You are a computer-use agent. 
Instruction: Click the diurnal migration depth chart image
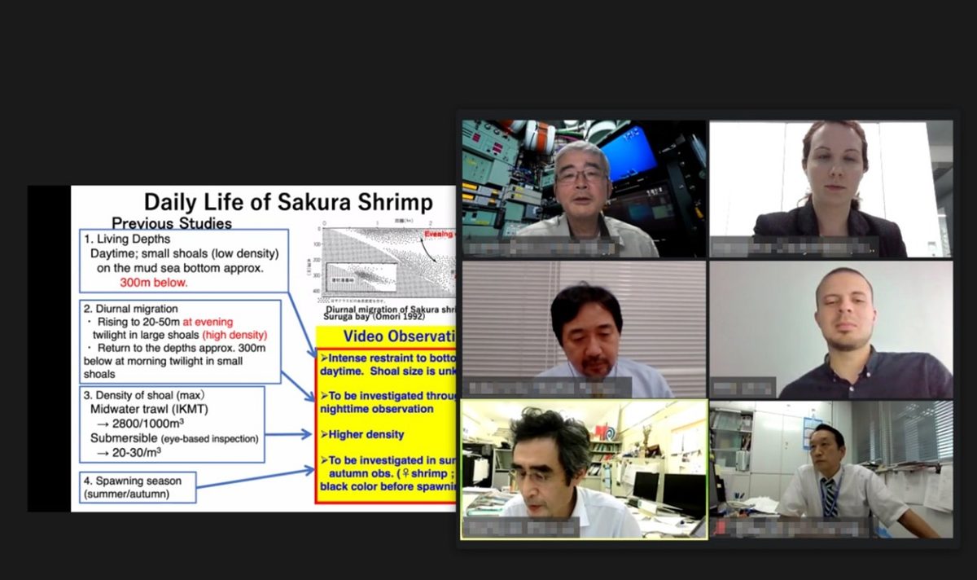tap(388, 265)
